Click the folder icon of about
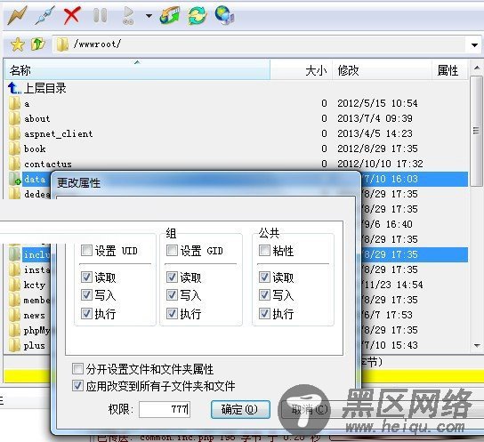Image resolution: width=484 pixels, height=442 pixels. coord(14,119)
